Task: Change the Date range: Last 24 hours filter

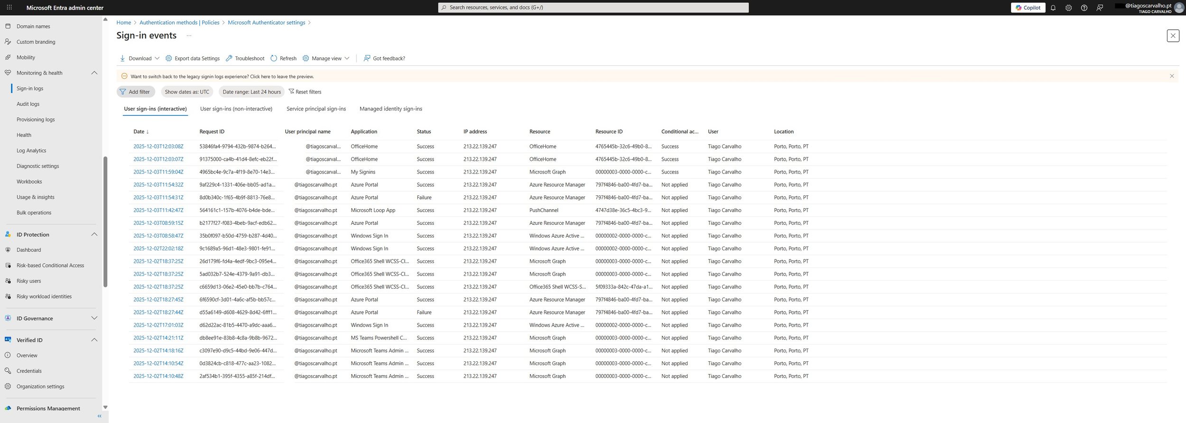Action: pos(251,92)
